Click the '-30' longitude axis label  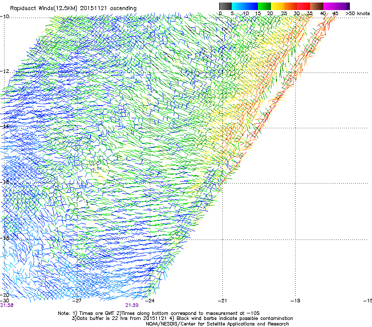point(5,300)
